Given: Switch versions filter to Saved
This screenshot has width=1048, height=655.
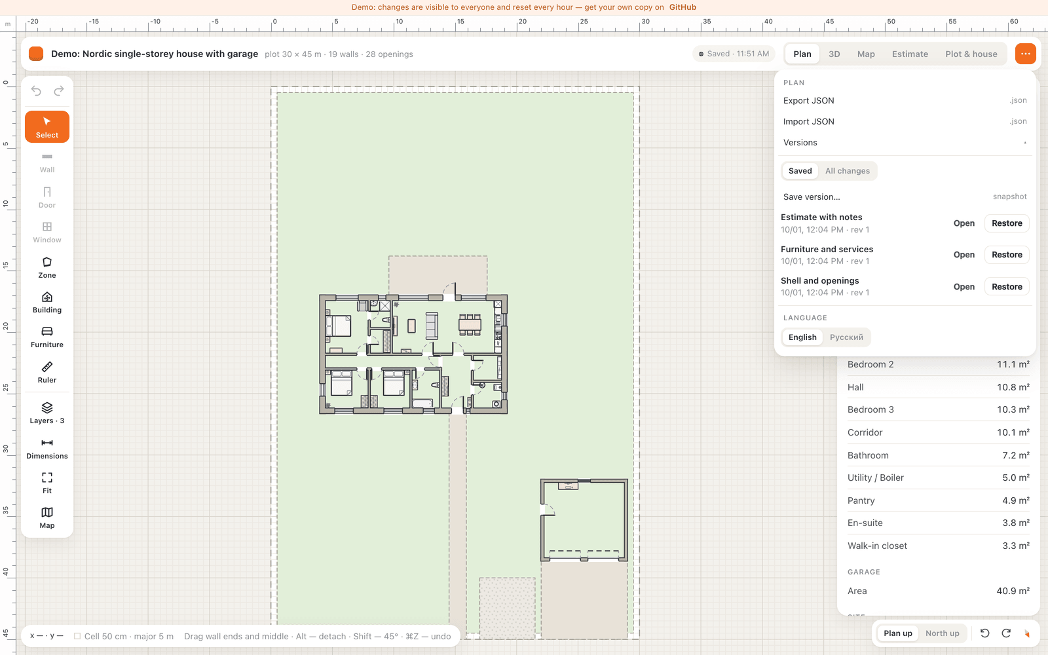Looking at the screenshot, I should tap(800, 171).
